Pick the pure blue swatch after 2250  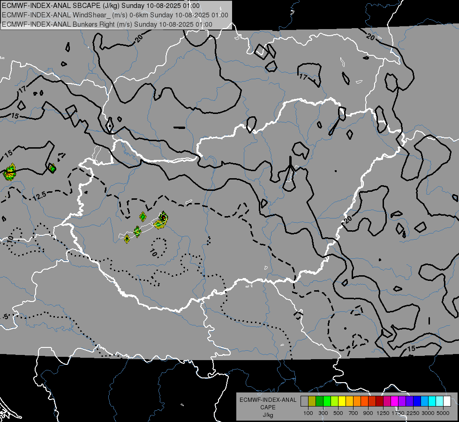[x=417, y=401]
